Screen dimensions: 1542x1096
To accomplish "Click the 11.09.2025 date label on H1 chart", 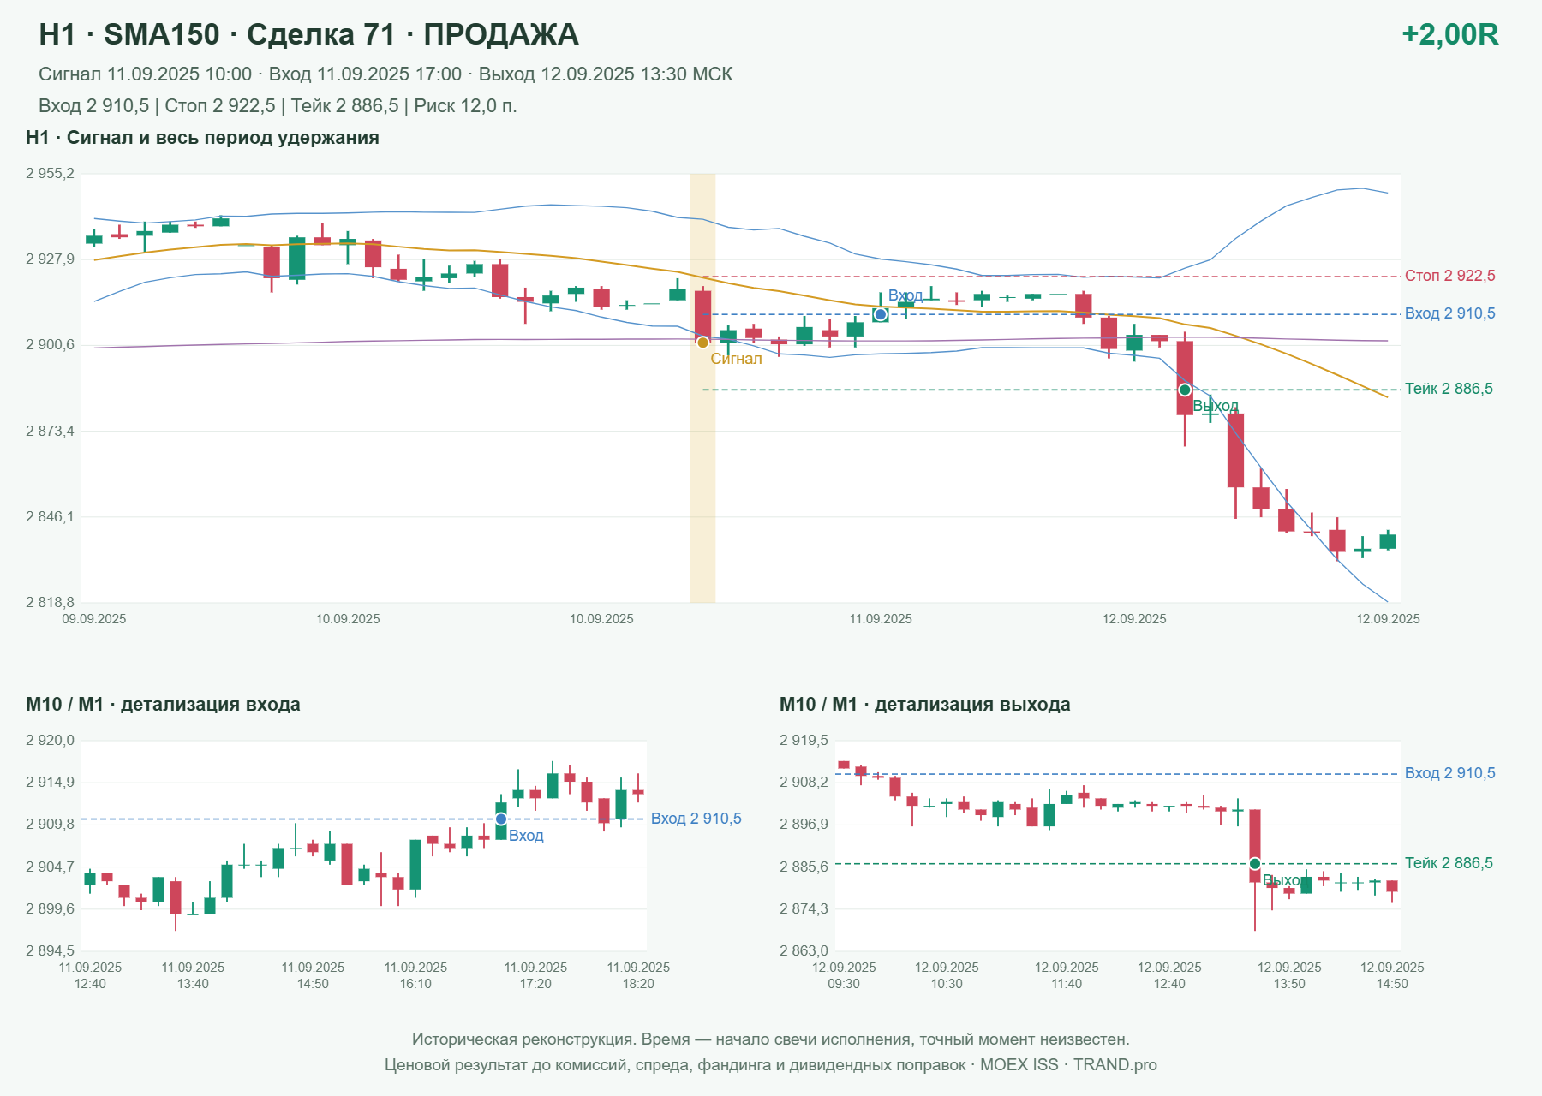I will click(x=881, y=619).
